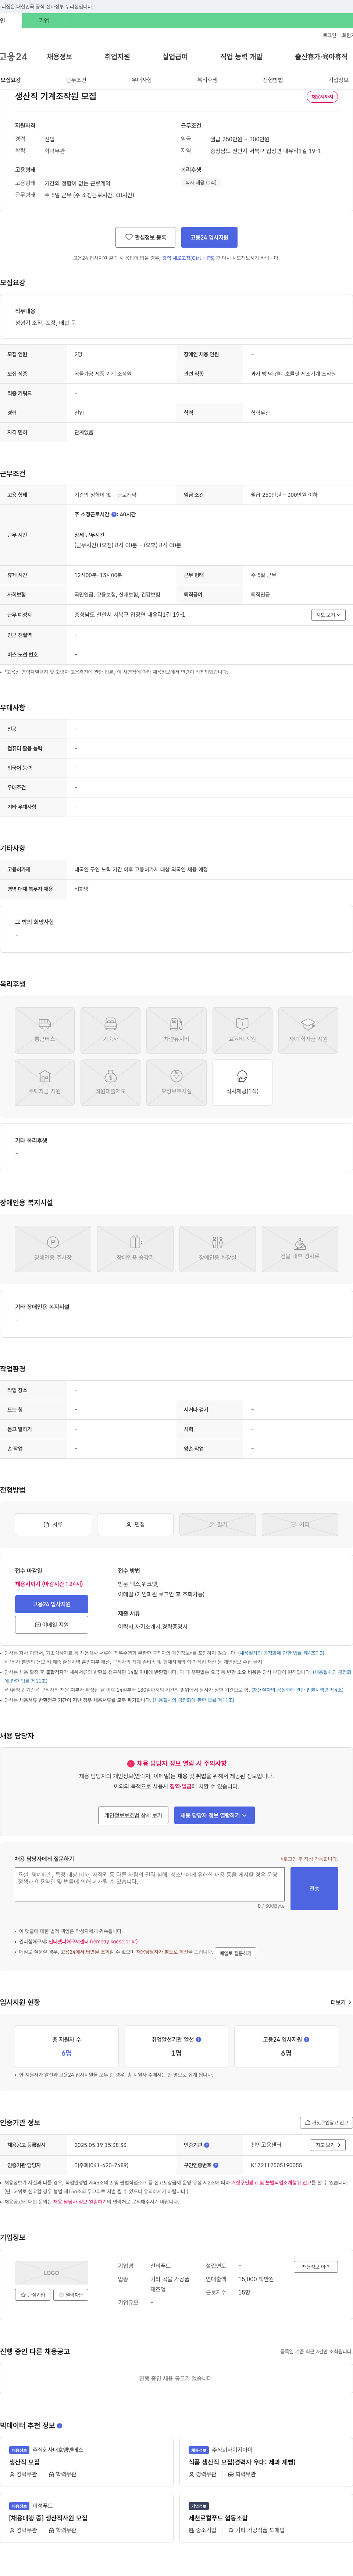Open 지도 보기 next to 천안고용센터

click(328, 2145)
